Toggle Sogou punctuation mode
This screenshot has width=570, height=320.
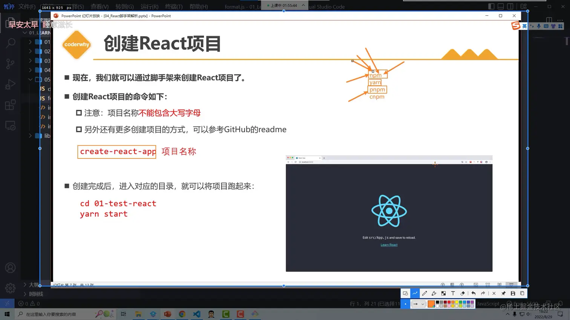(x=532, y=26)
